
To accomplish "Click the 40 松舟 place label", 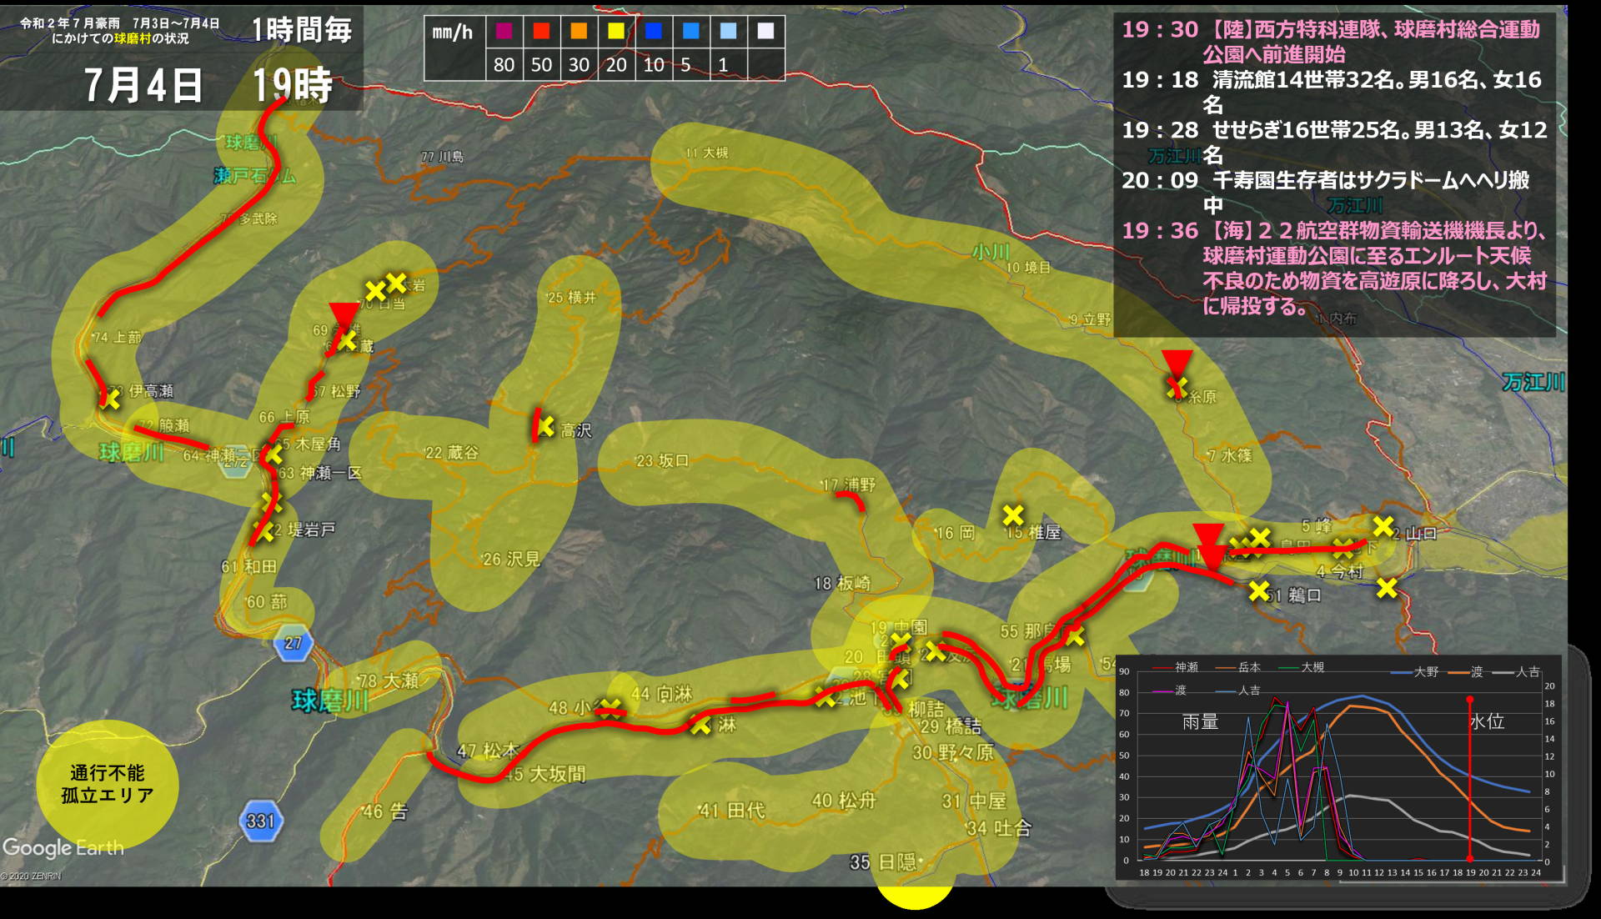I will [x=844, y=801].
